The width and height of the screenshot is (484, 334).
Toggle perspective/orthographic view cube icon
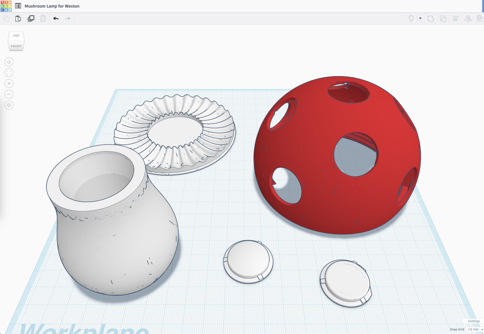(x=9, y=105)
